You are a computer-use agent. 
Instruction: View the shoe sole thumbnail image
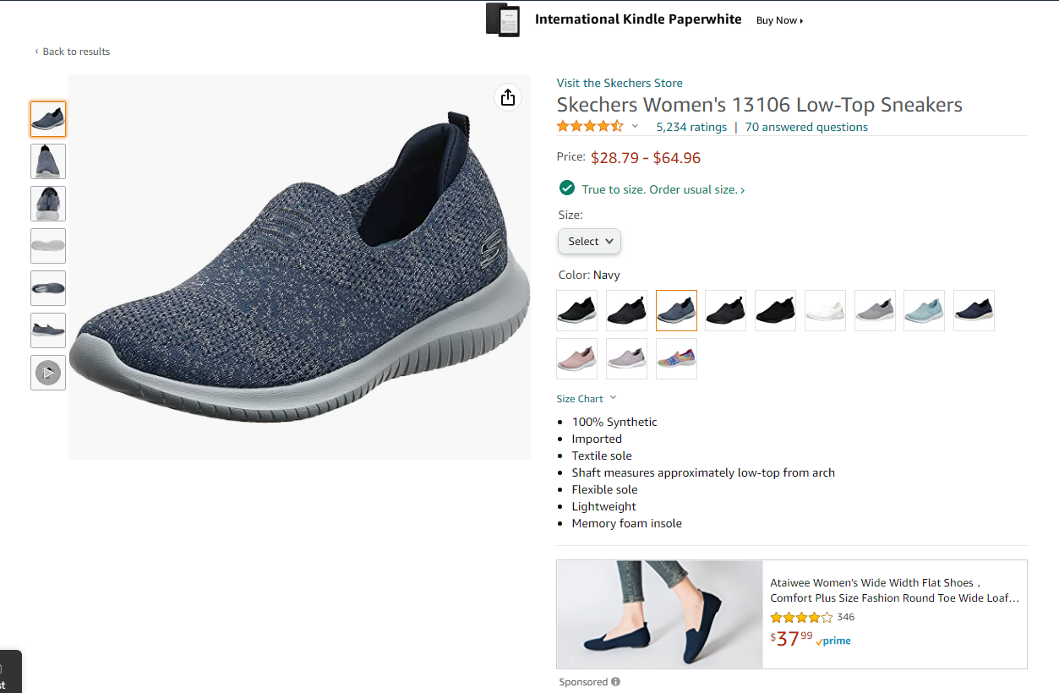tap(48, 246)
